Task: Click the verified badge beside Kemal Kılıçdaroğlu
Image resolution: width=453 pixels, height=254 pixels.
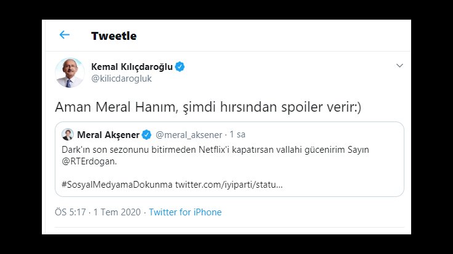Action: 180,67
